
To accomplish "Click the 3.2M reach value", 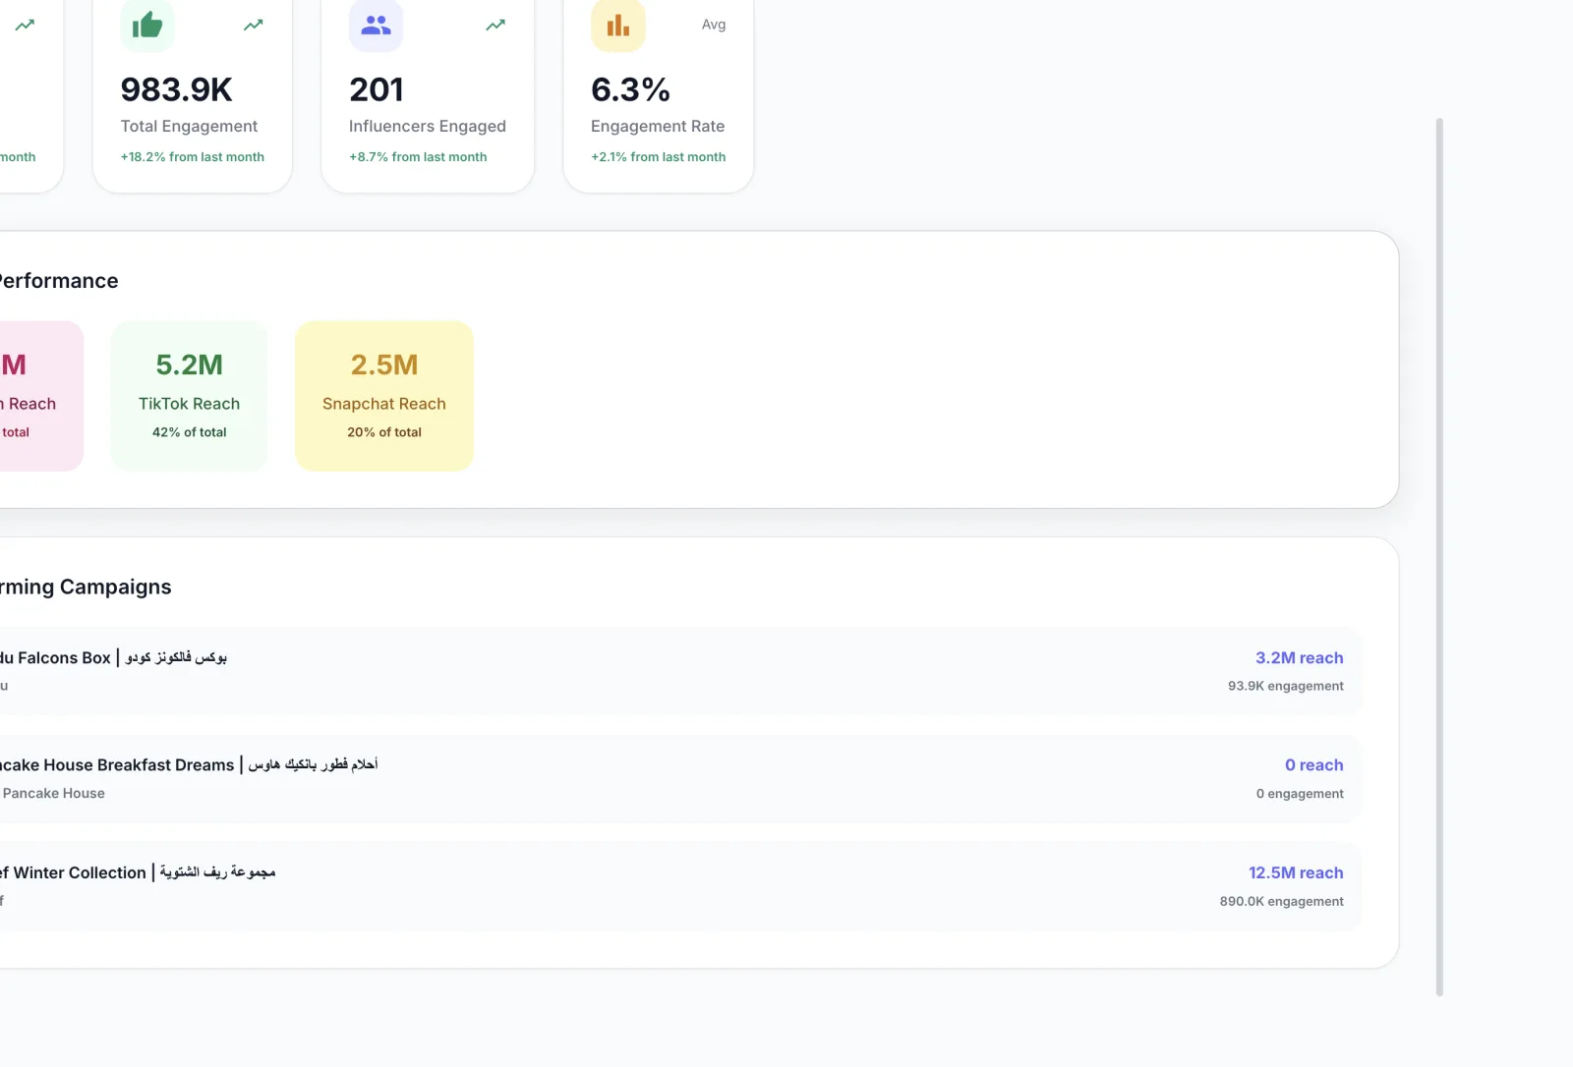I will 1299,658.
